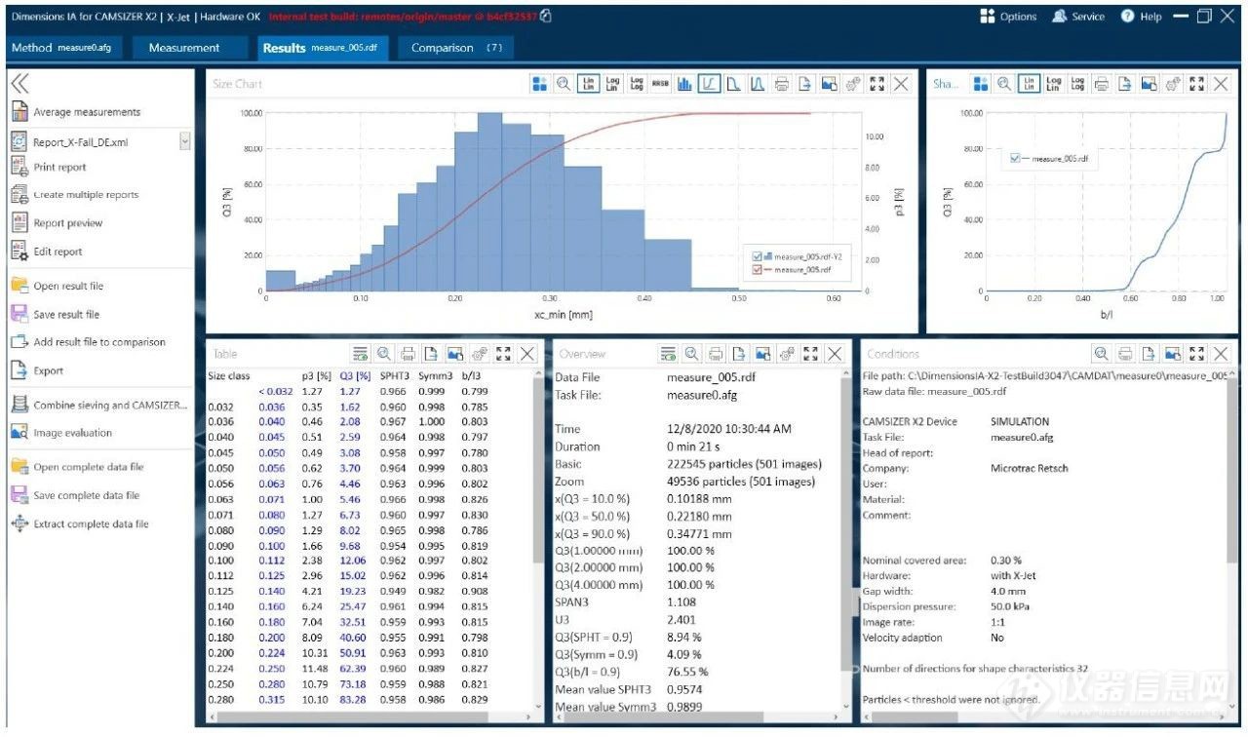Click Overview panel export file icon
Screen dimensions: 1248x737
tap(740, 354)
